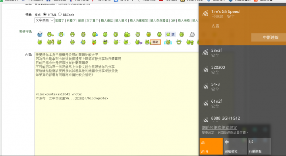
Task: Open the 文字顏色 dropdown
Action: pos(44,20)
